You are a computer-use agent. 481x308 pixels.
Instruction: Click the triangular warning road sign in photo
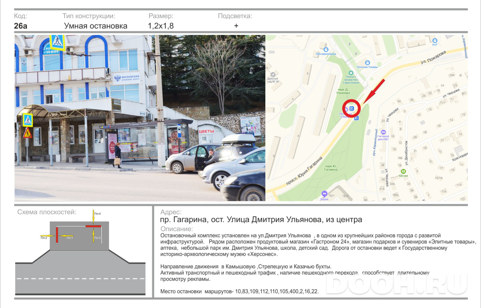27,134
